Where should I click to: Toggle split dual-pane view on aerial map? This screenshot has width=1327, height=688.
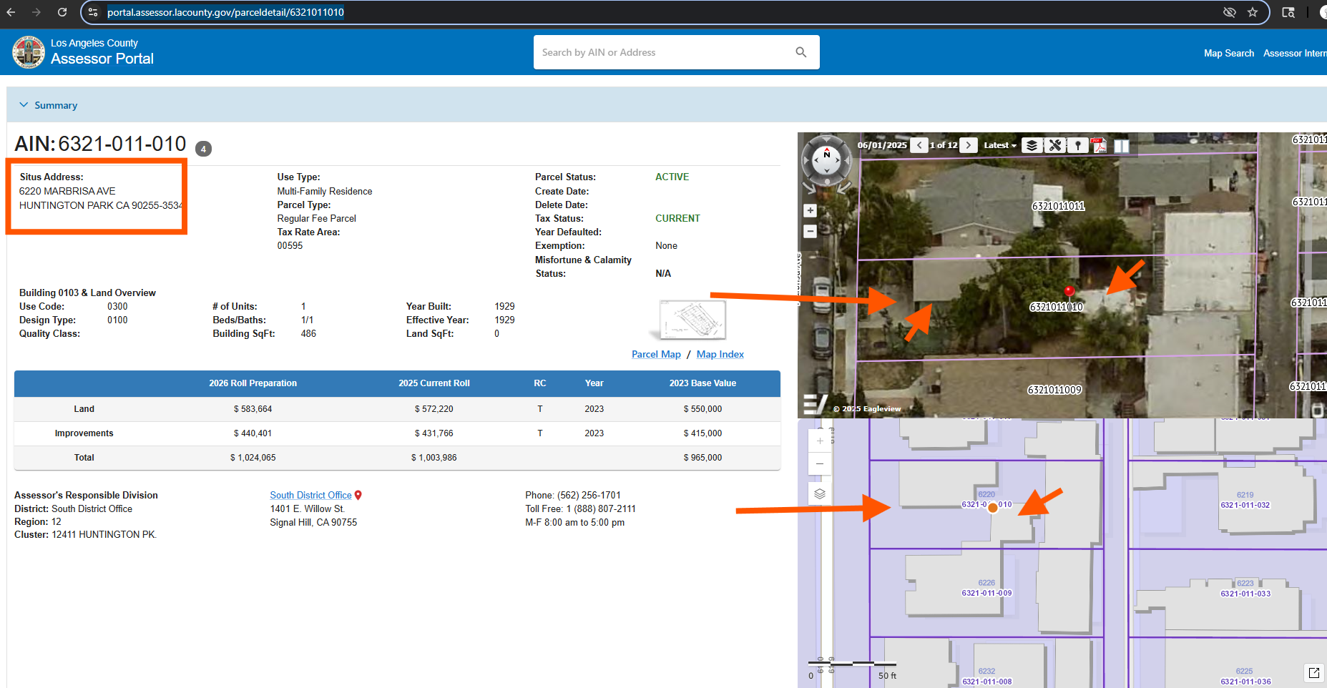point(1122,145)
